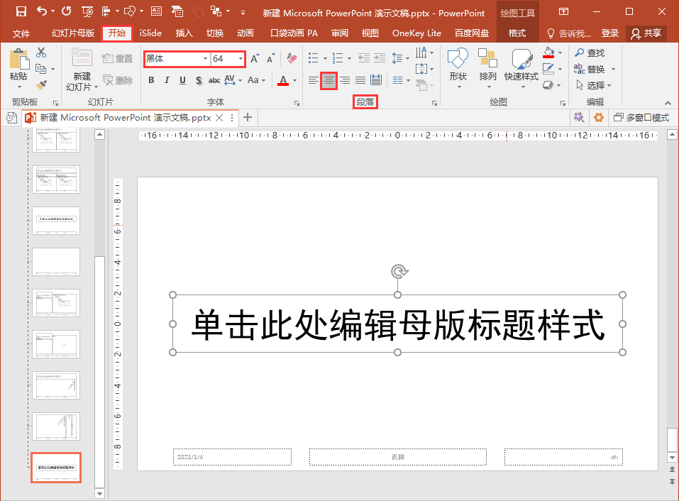Image resolution: width=679 pixels, height=501 pixels.
Task: Click the Increase Font Size icon
Action: point(255,59)
